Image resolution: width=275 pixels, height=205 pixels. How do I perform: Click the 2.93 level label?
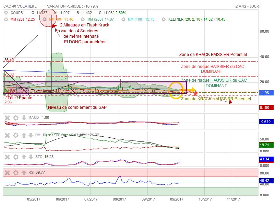click(8, 102)
